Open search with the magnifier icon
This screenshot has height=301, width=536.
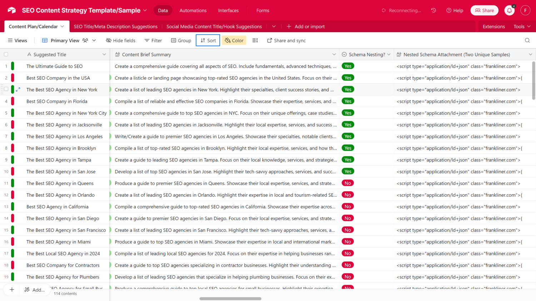coord(527,40)
